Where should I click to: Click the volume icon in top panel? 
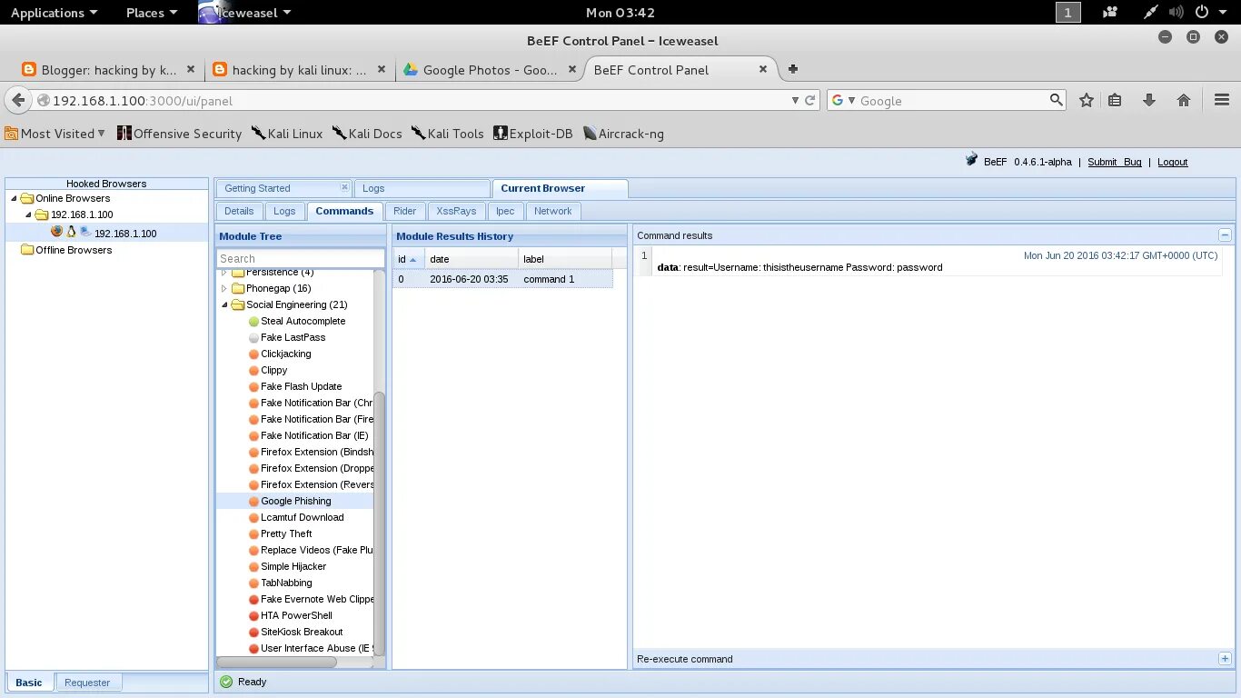[1176, 13]
